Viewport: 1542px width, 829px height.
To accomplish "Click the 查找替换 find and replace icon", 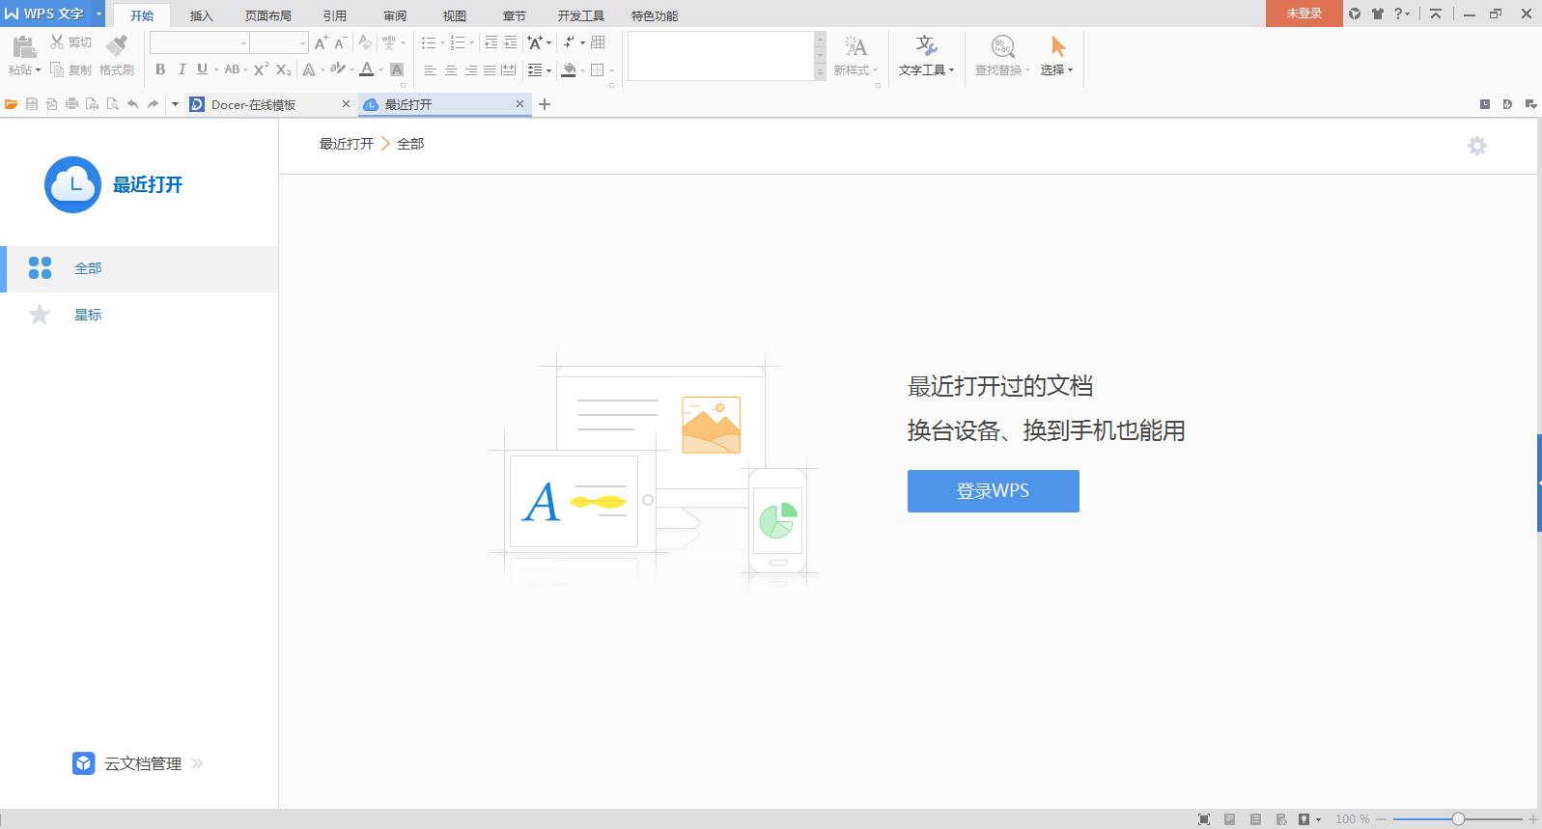I will click(x=1002, y=46).
